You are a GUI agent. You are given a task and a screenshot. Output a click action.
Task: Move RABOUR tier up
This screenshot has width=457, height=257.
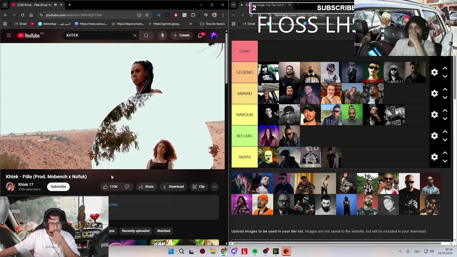pos(445,111)
